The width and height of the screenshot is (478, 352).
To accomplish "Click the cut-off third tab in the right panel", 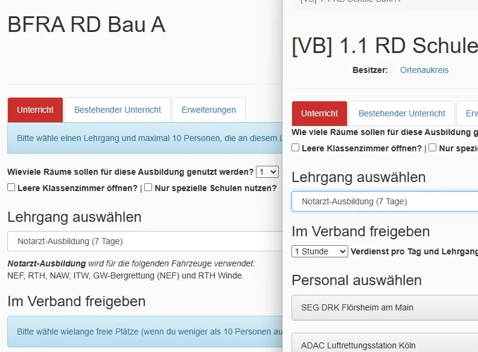I will (x=469, y=113).
